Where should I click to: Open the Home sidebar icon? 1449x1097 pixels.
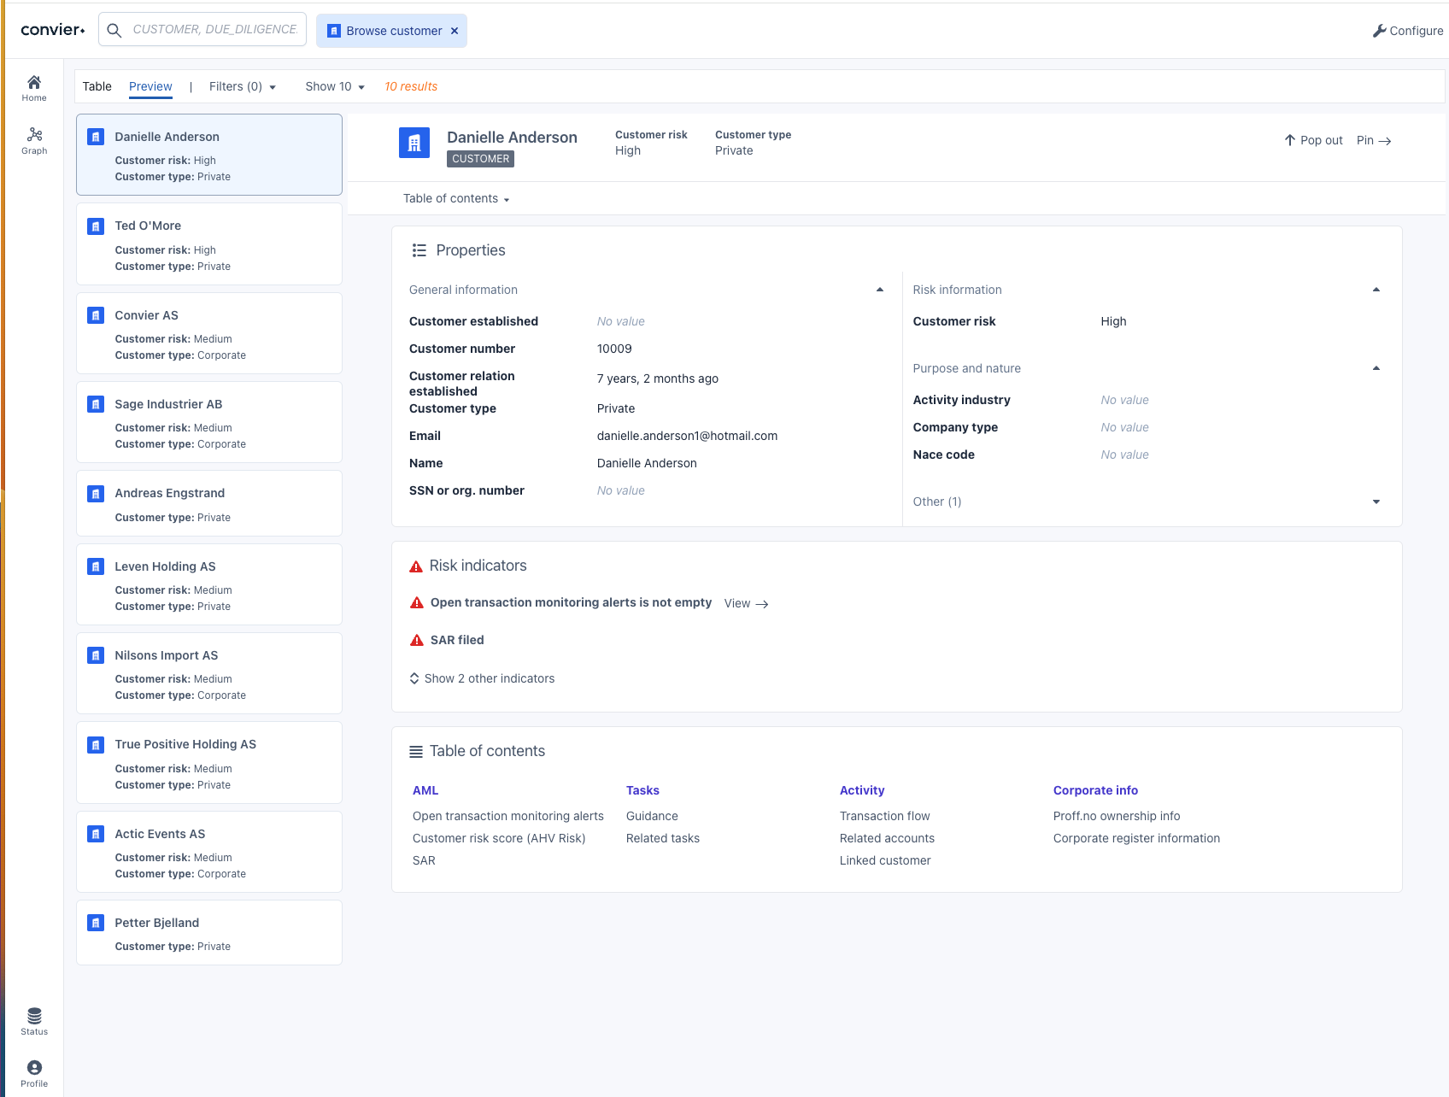coord(34,82)
